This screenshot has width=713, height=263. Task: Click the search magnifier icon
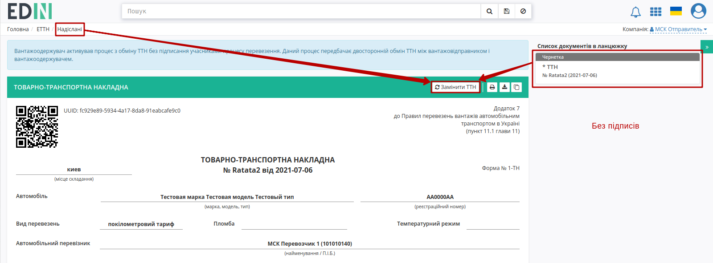click(x=489, y=11)
